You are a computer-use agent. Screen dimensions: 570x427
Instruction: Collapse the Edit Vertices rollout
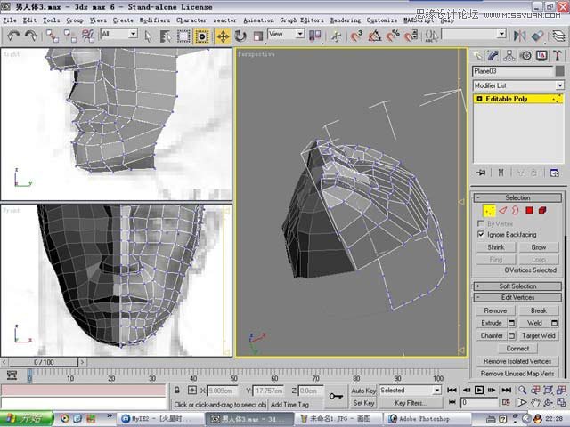pyautogui.click(x=517, y=297)
